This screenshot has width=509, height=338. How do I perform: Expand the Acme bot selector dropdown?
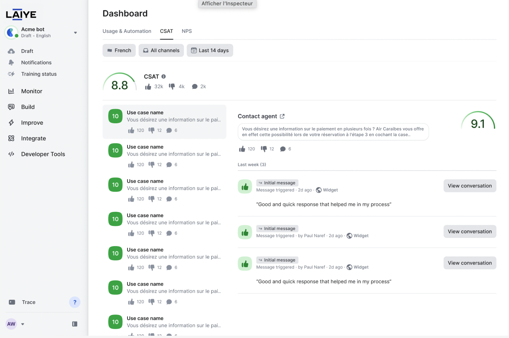[76, 33]
